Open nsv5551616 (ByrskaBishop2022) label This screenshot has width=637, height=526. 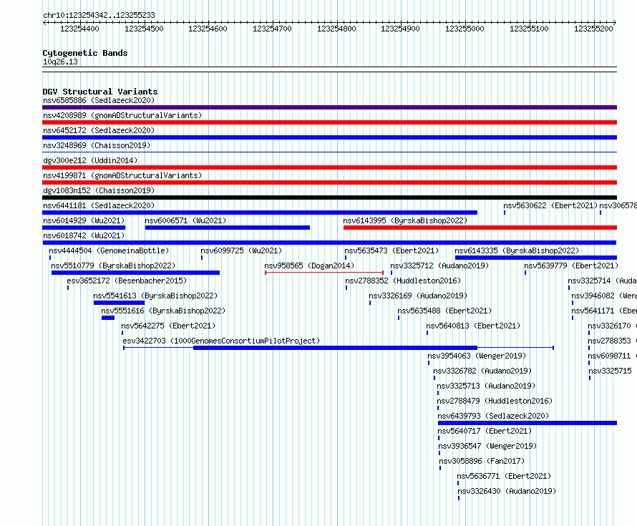163,311
